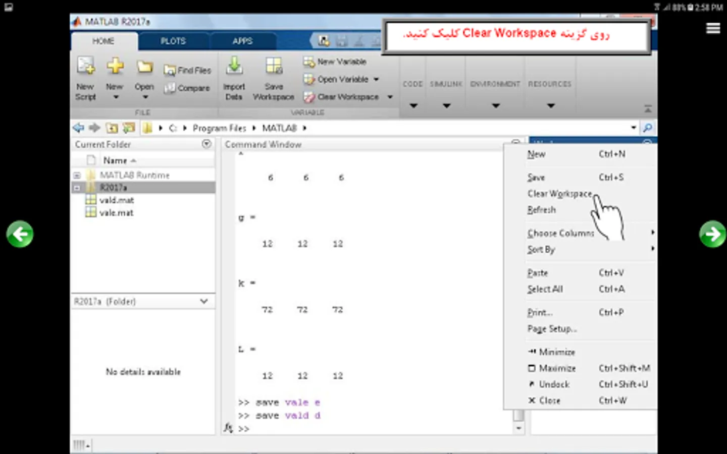
Task: Click the Find Files button
Action: click(187, 70)
